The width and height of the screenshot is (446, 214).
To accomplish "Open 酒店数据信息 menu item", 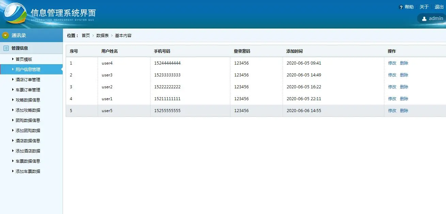I will tap(28, 141).
